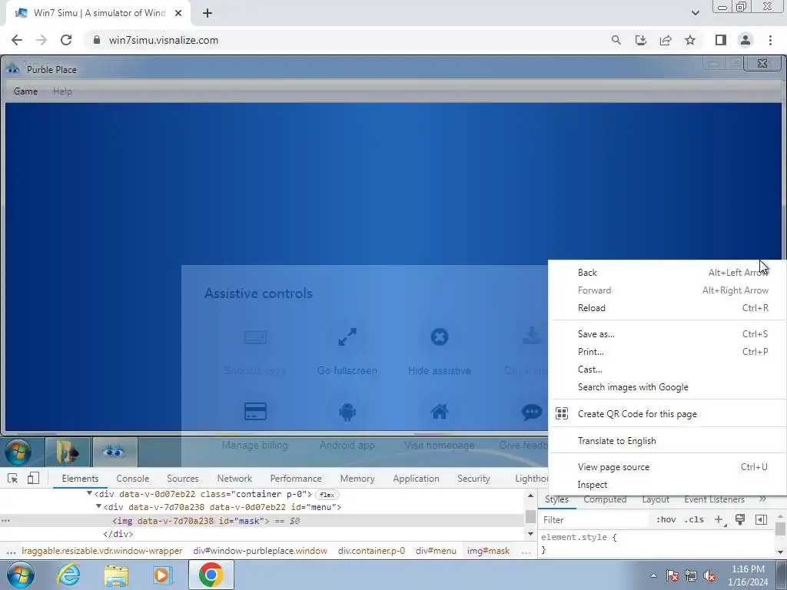Click the flex badge on the container div
Screen dimensions: 787x590
[327, 495]
